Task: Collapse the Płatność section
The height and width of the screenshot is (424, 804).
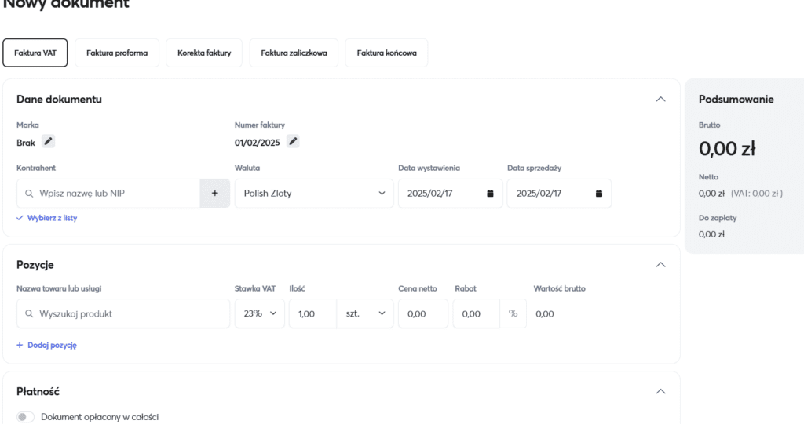Action: point(660,391)
